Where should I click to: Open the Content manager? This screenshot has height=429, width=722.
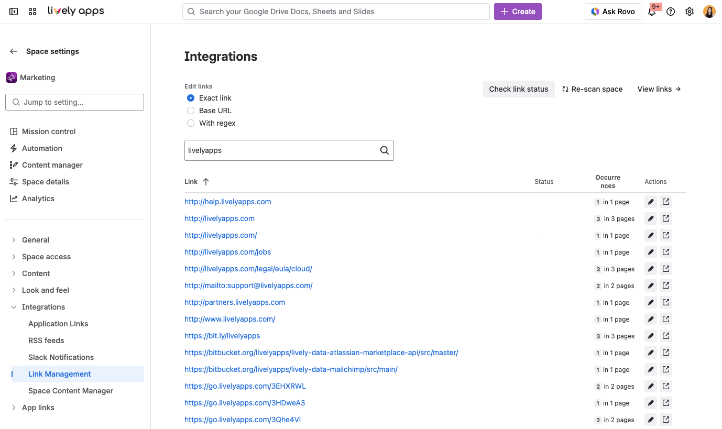tap(52, 164)
